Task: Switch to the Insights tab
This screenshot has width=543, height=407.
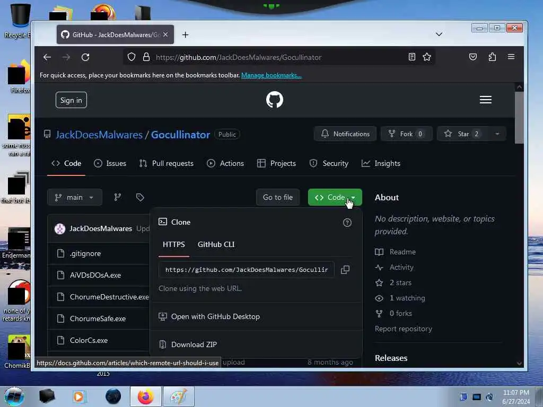Action: 381,163
